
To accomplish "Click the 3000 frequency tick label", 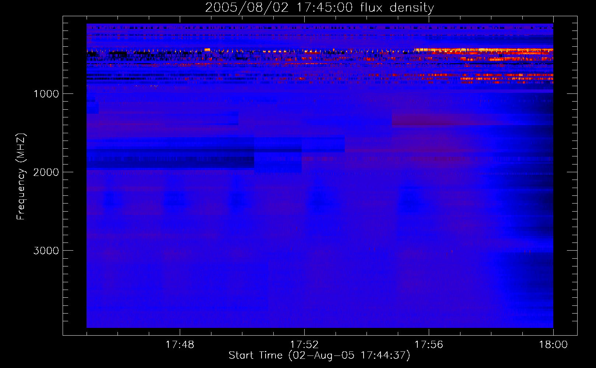I will click(x=46, y=251).
